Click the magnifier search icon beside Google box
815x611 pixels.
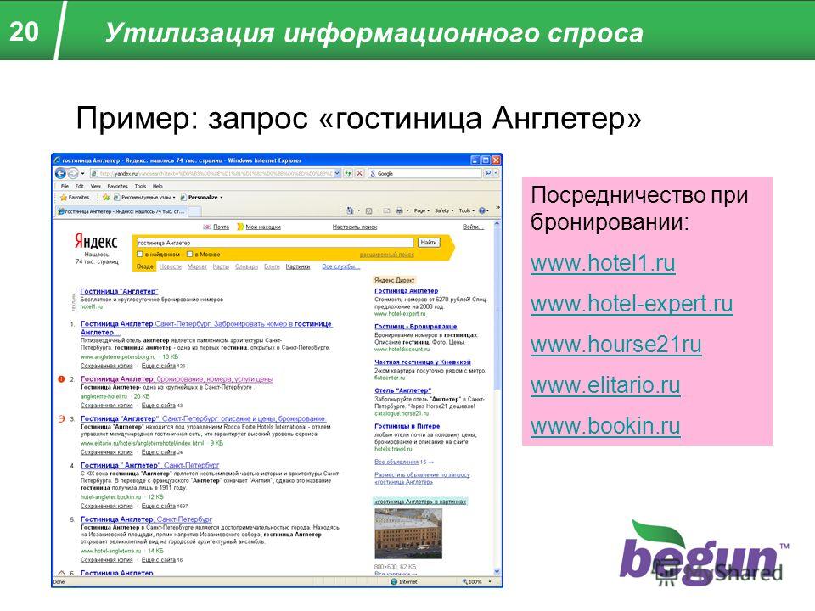[487, 173]
